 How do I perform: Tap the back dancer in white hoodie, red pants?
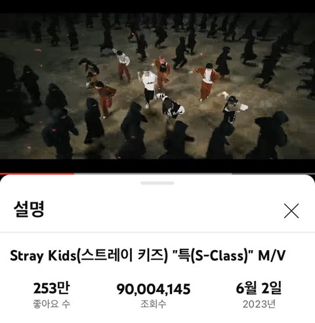(x=123, y=65)
